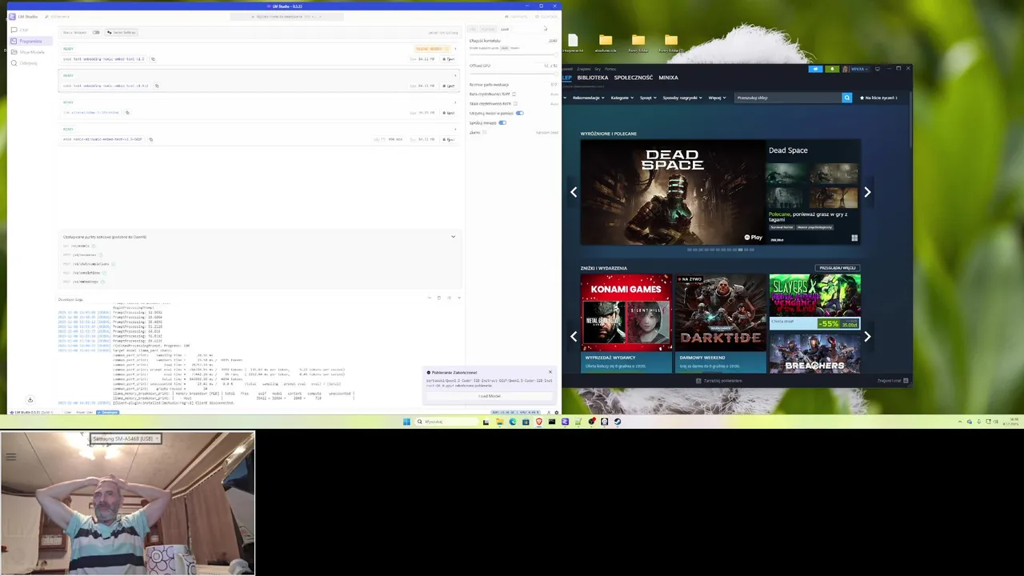Image resolution: width=1024 pixels, height=576 pixels.
Task: Switch to Developer mode in status bar
Action: pyautogui.click(x=108, y=413)
